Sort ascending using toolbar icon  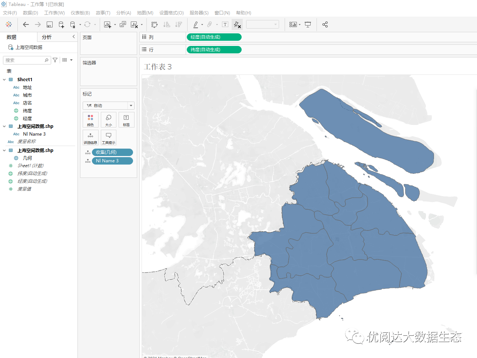pos(167,24)
